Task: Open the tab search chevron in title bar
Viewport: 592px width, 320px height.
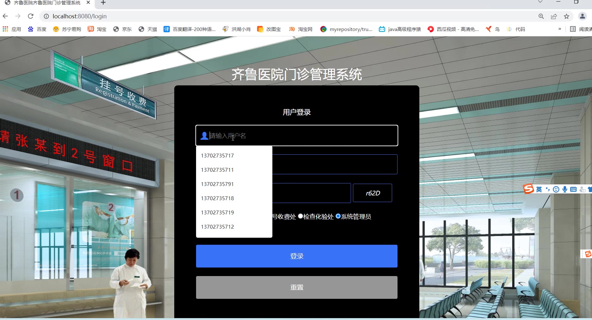Action: [540, 2]
